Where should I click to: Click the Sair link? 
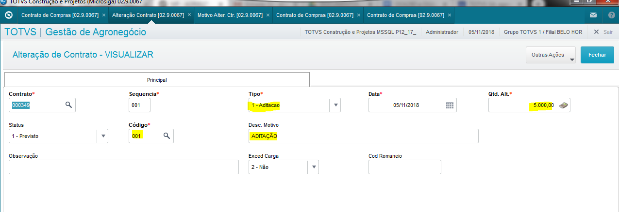point(608,32)
